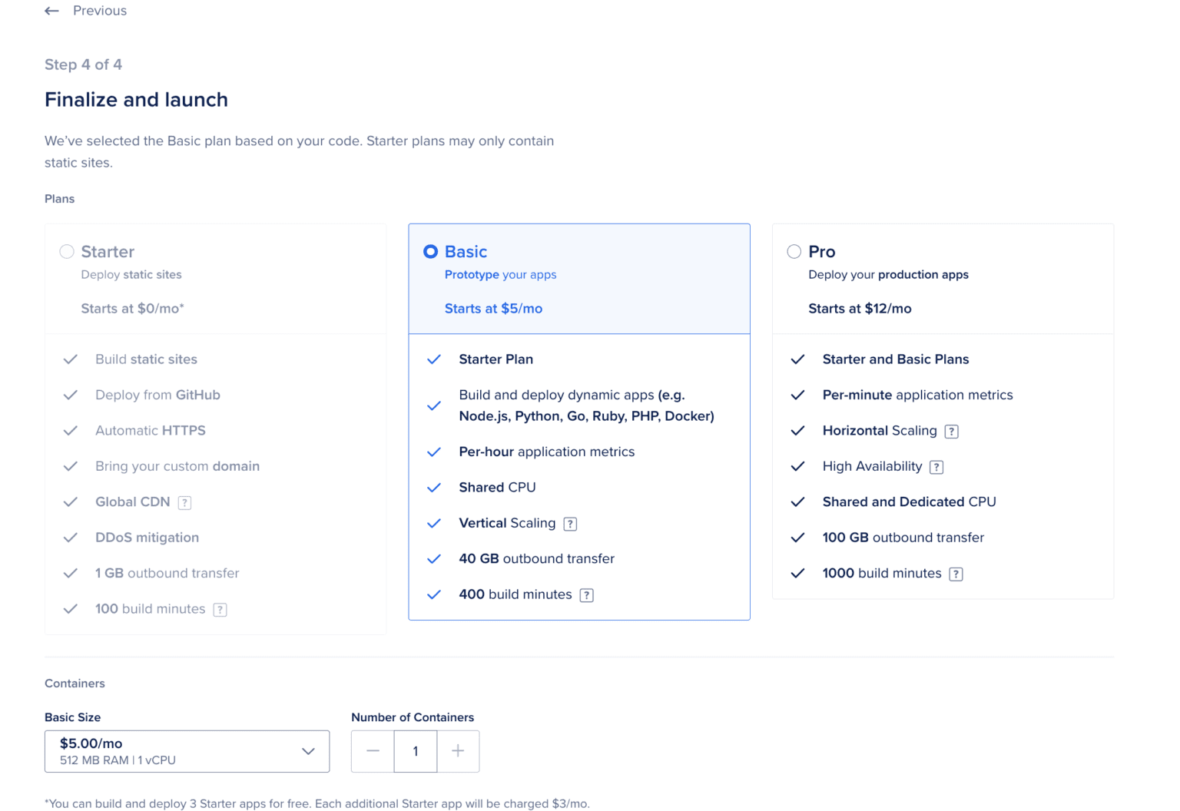The width and height of the screenshot is (1180, 811).
Task: Decrease container count using minus button
Action: pos(373,751)
